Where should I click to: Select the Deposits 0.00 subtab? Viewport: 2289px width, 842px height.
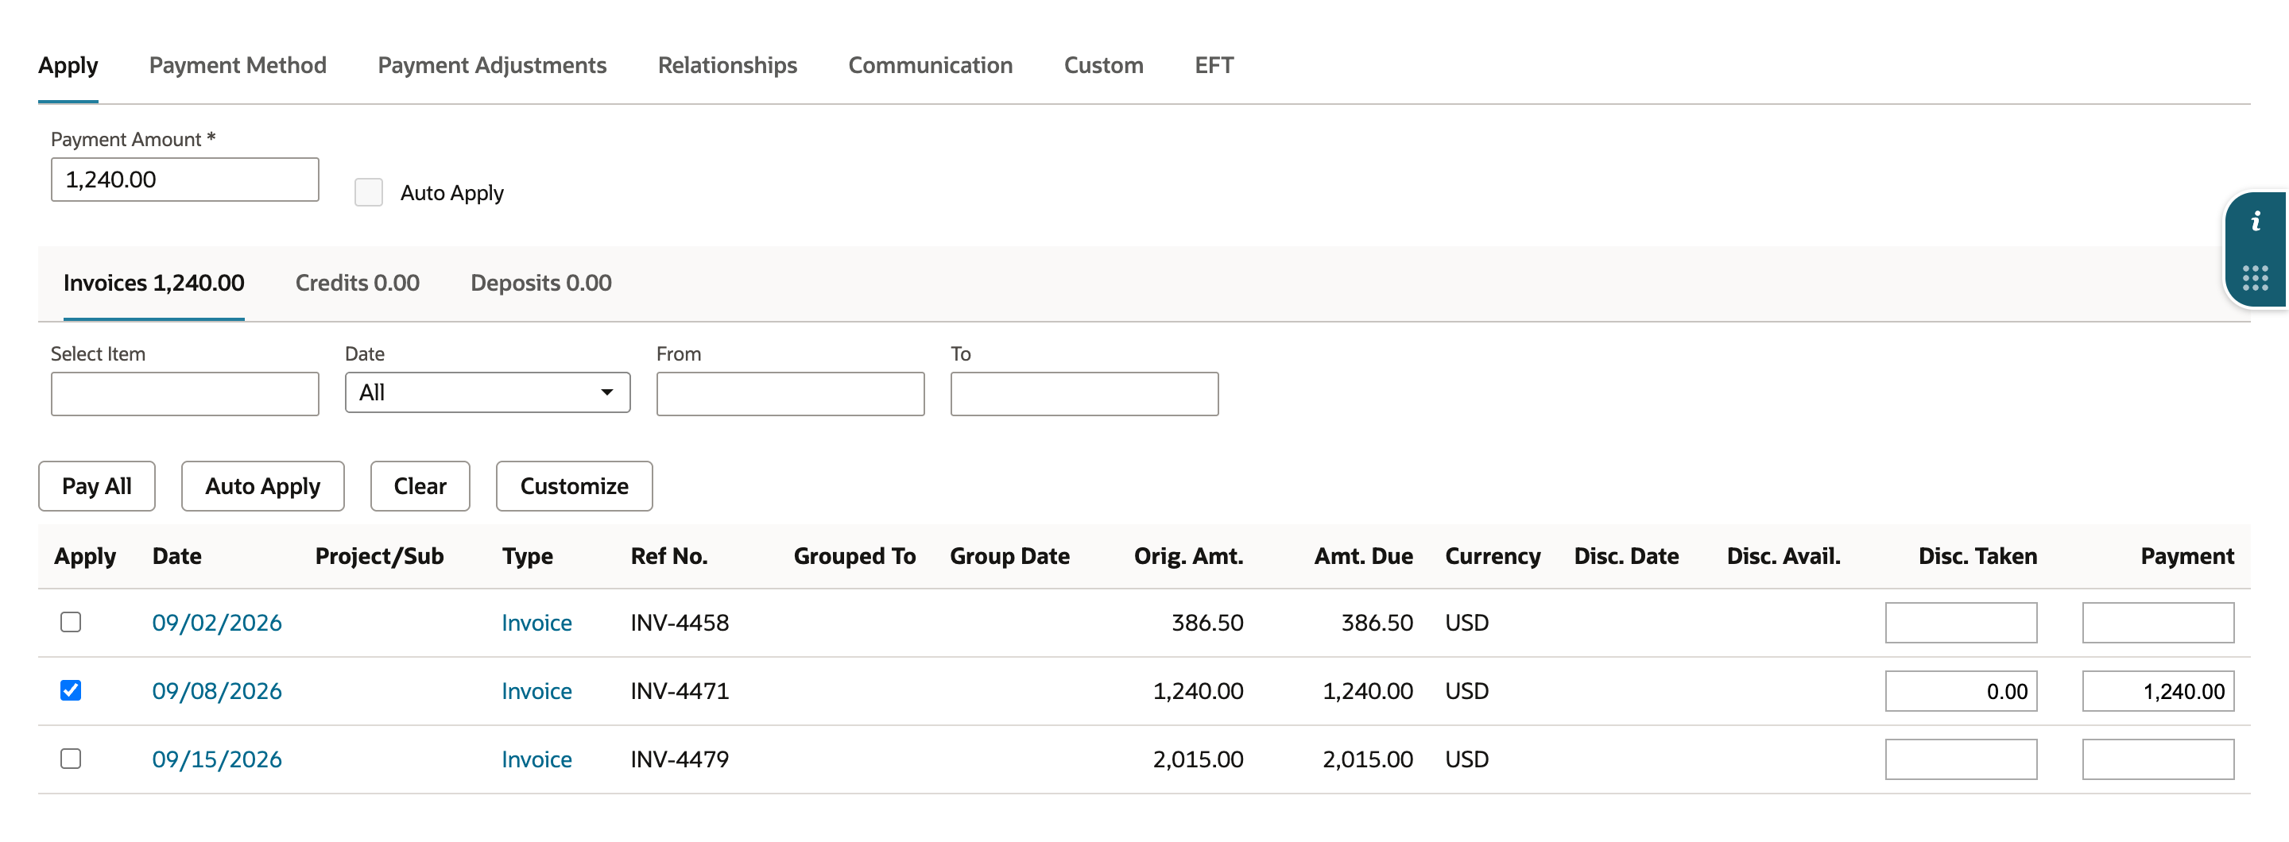coord(541,284)
